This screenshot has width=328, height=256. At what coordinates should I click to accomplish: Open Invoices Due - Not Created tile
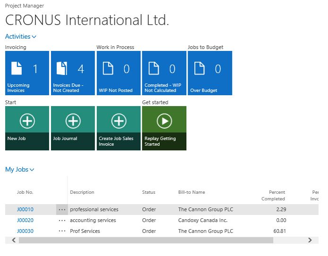(x=73, y=73)
